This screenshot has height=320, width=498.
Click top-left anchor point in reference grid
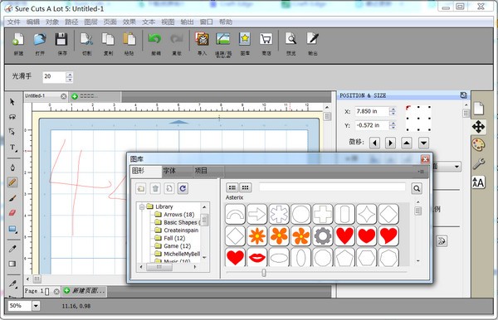(408, 108)
